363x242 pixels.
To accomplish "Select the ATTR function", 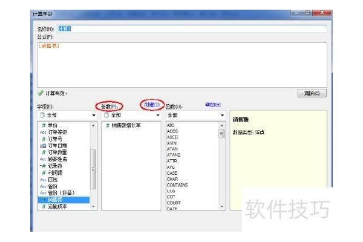I will (172, 161).
